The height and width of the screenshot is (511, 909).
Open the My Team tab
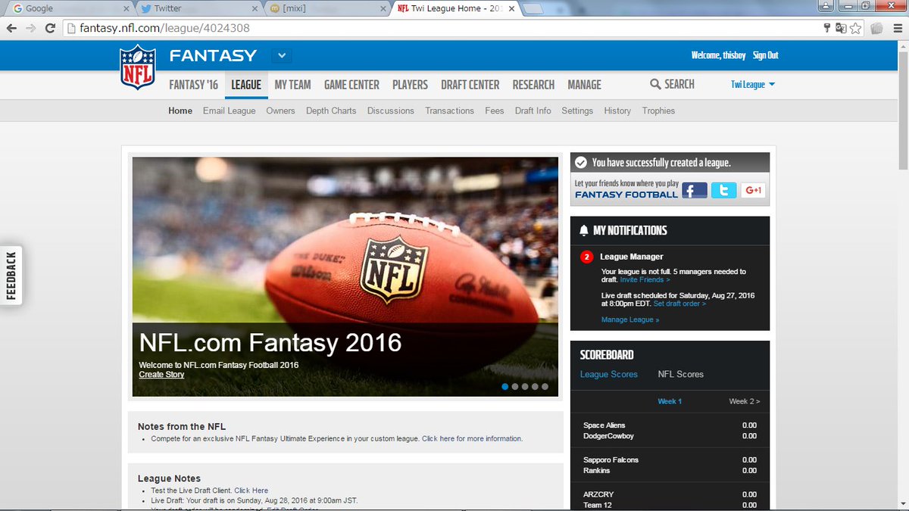(292, 85)
